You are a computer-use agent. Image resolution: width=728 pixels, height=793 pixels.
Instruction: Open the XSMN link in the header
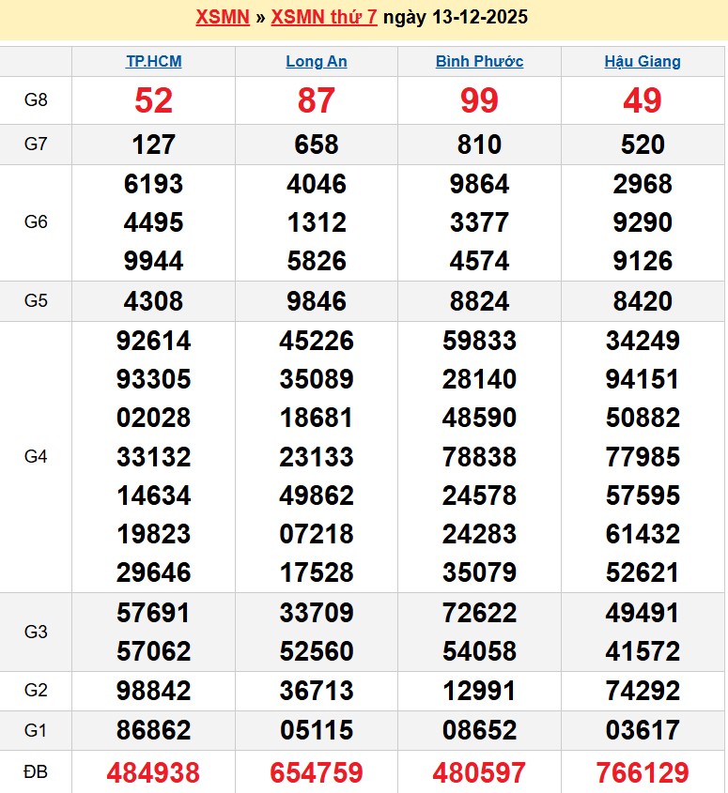[222, 18]
